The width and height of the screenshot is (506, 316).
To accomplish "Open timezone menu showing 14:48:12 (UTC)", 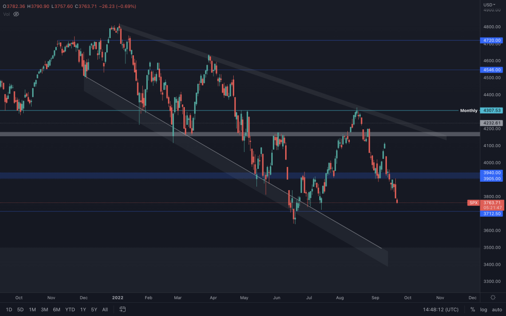I will coord(441,310).
